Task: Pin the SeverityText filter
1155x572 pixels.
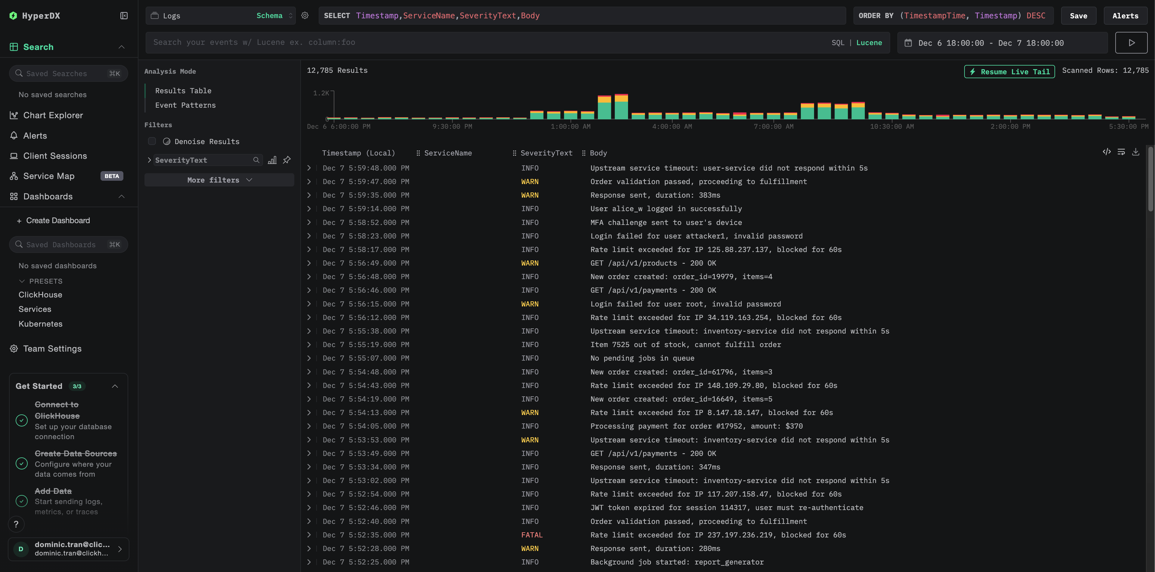Action: click(286, 160)
